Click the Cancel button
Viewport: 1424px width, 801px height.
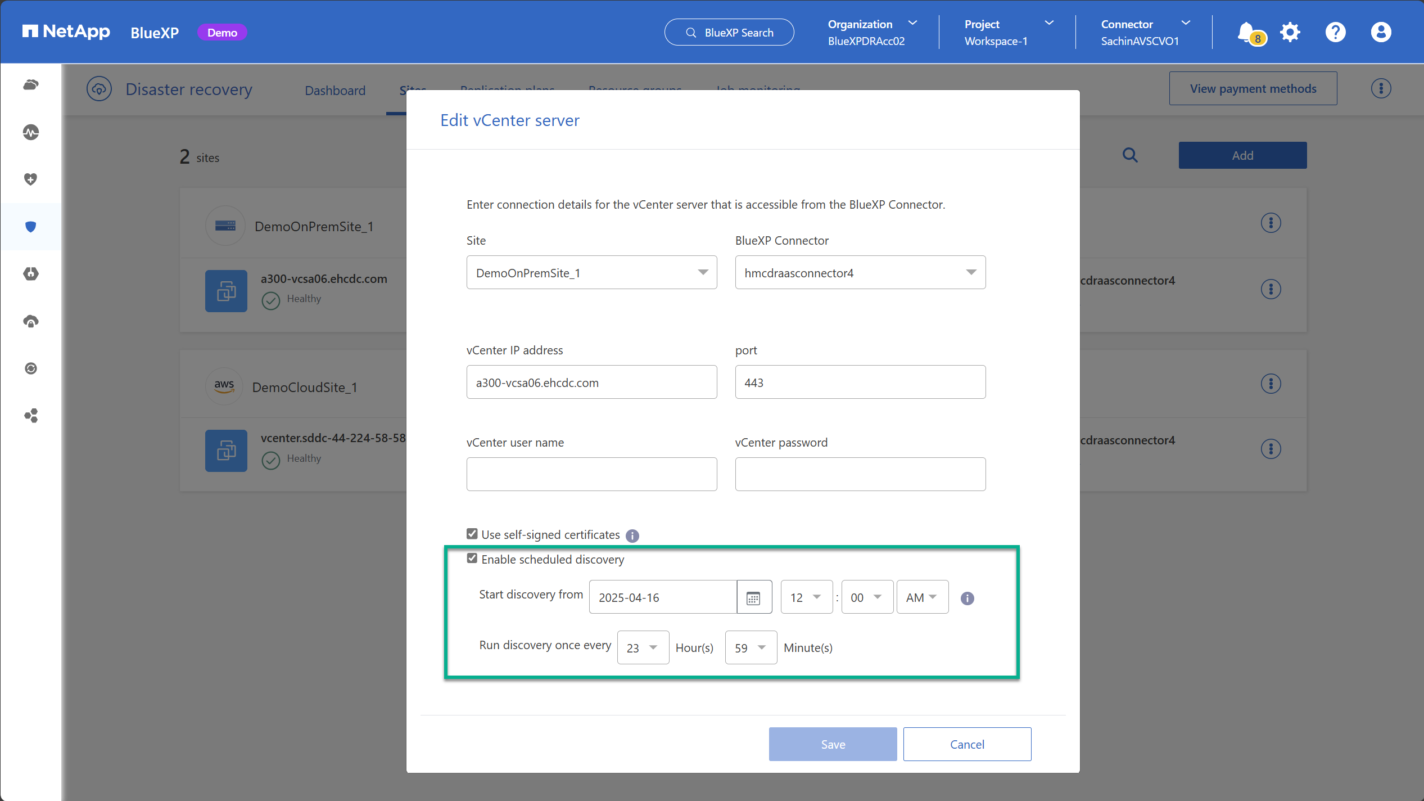click(x=967, y=744)
